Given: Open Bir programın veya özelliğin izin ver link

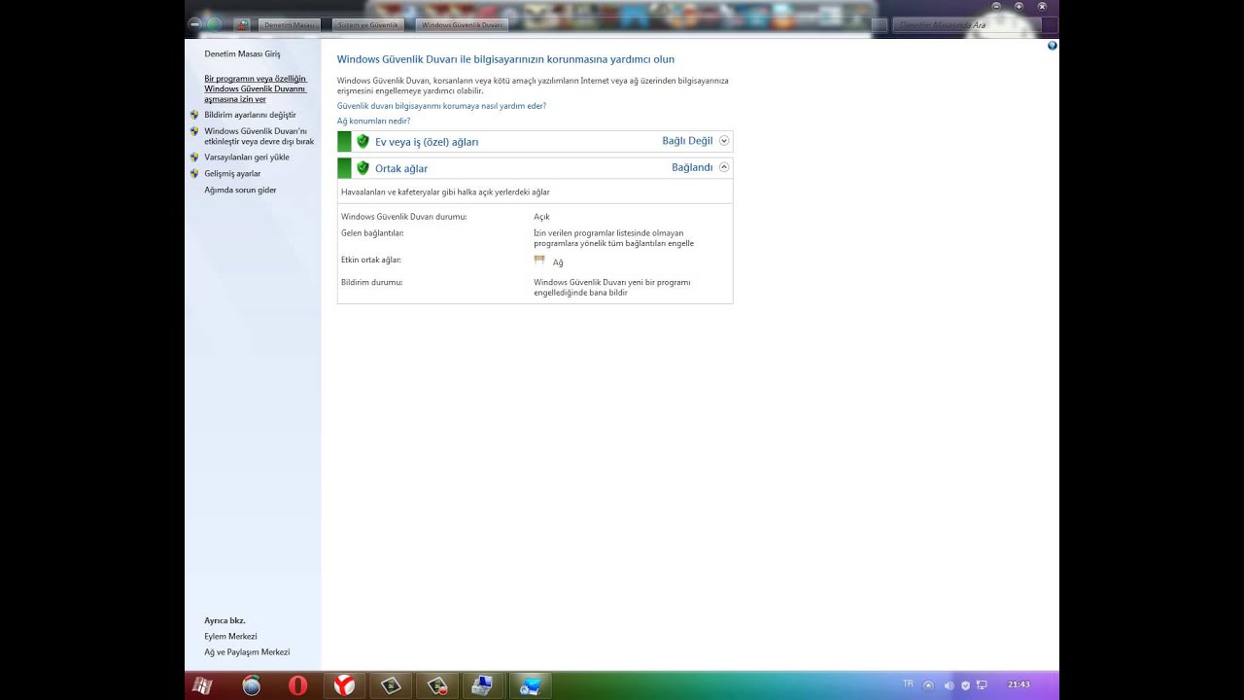Looking at the screenshot, I should pos(256,88).
